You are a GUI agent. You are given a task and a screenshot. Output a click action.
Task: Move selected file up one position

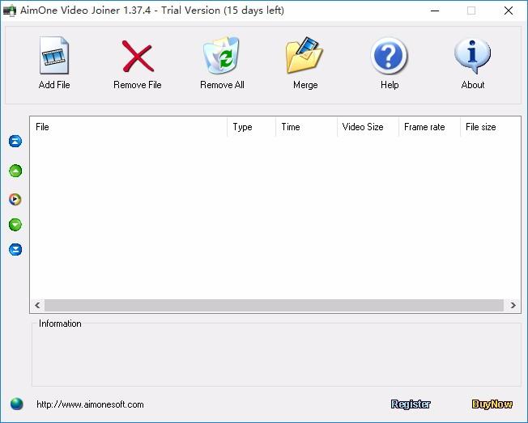pyautogui.click(x=15, y=171)
